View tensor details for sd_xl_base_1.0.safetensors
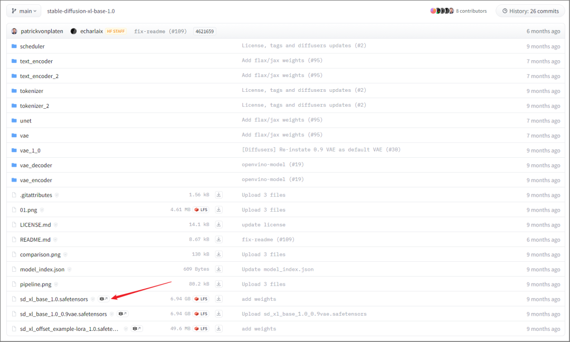 (x=103, y=299)
